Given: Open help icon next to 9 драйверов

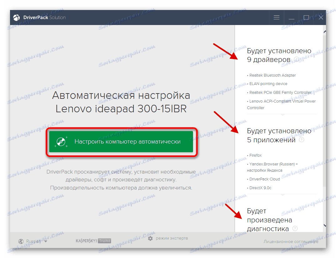Looking at the screenshot, I should (x=296, y=59).
